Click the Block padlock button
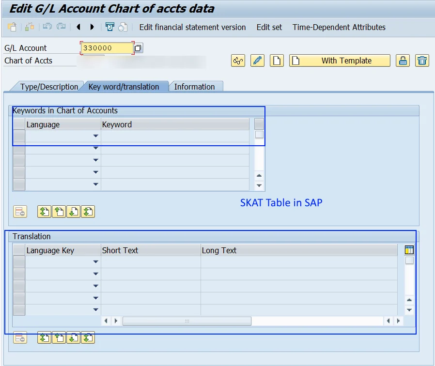Screen dimensions: 435x366 [x=403, y=61]
